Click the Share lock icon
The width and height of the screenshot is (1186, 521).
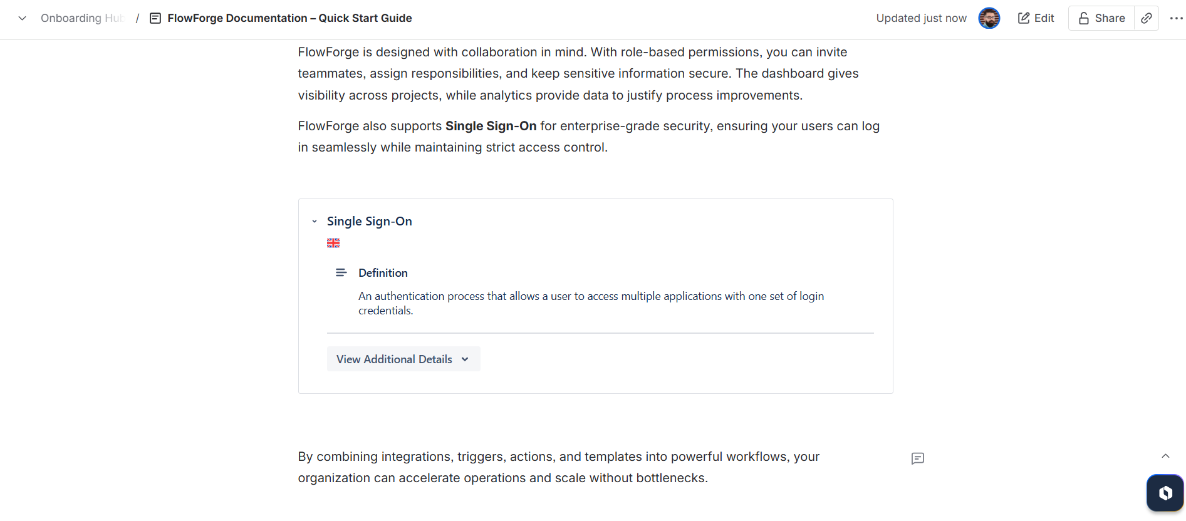click(1083, 18)
